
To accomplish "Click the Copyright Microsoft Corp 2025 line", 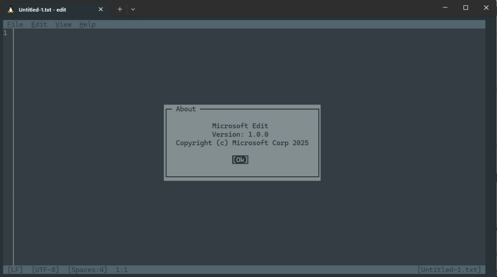I will (x=242, y=143).
